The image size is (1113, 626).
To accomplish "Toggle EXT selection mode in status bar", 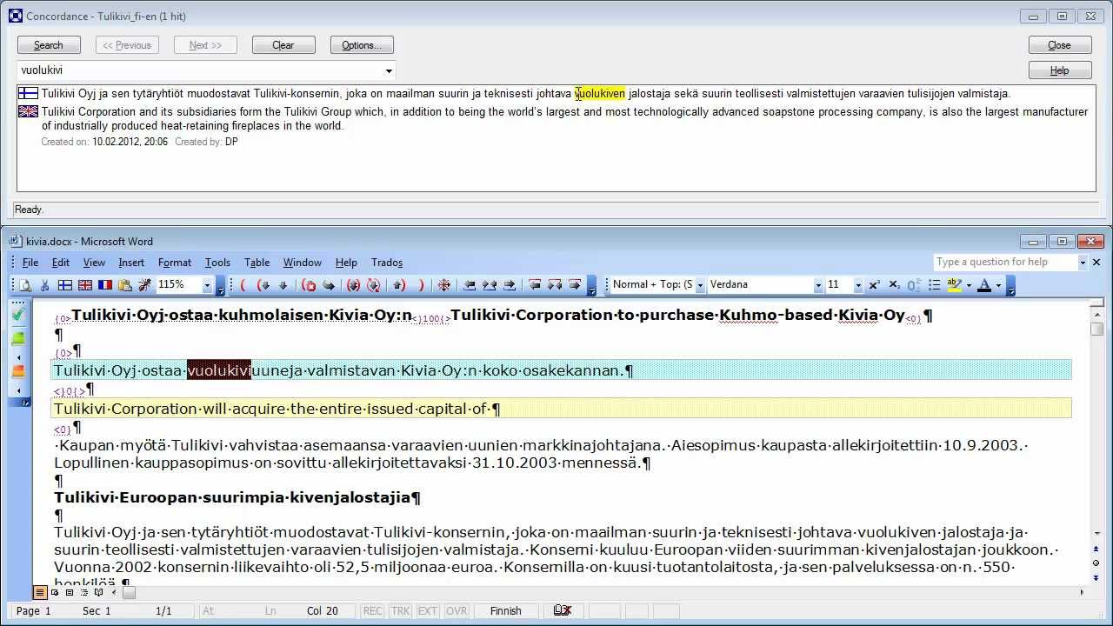I will pyautogui.click(x=428, y=611).
